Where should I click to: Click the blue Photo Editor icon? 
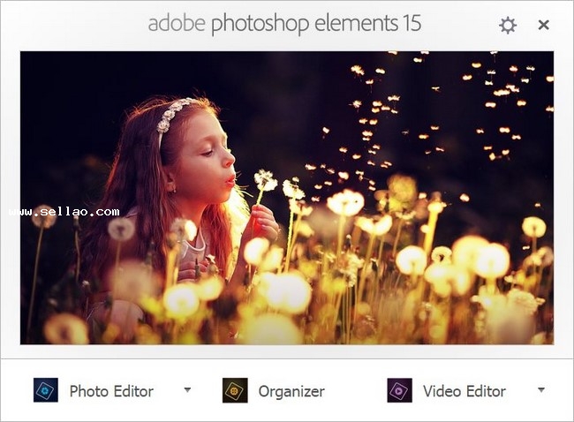tap(46, 390)
